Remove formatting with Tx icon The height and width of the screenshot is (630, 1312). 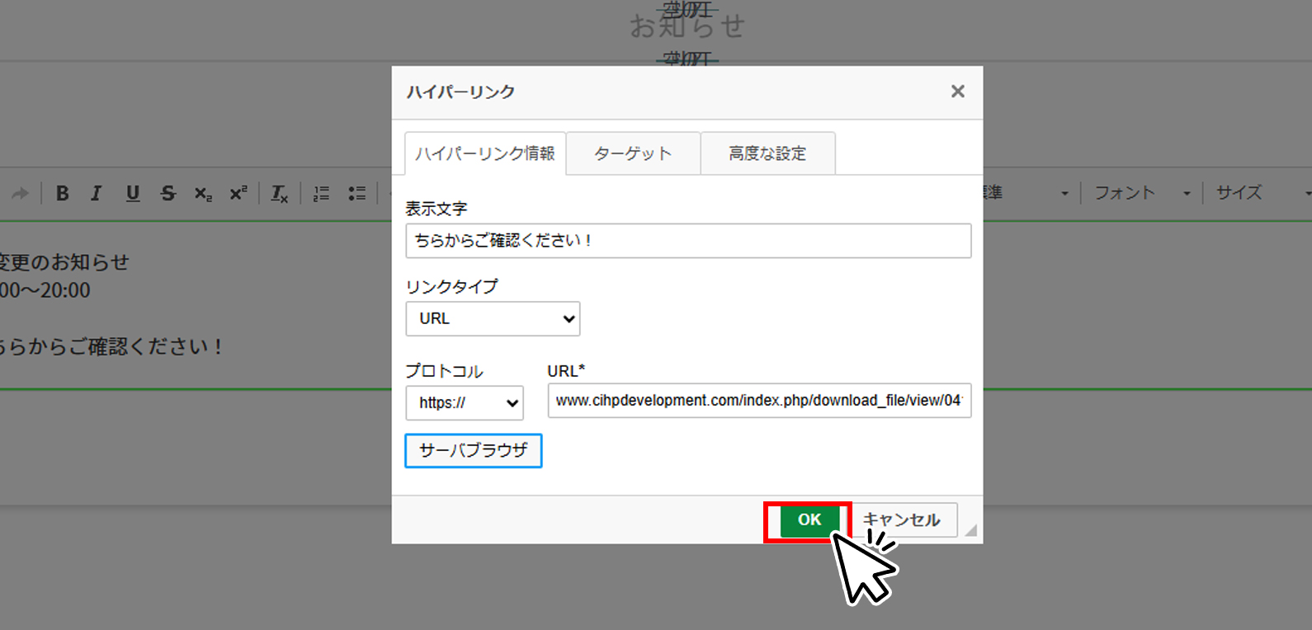(x=280, y=193)
